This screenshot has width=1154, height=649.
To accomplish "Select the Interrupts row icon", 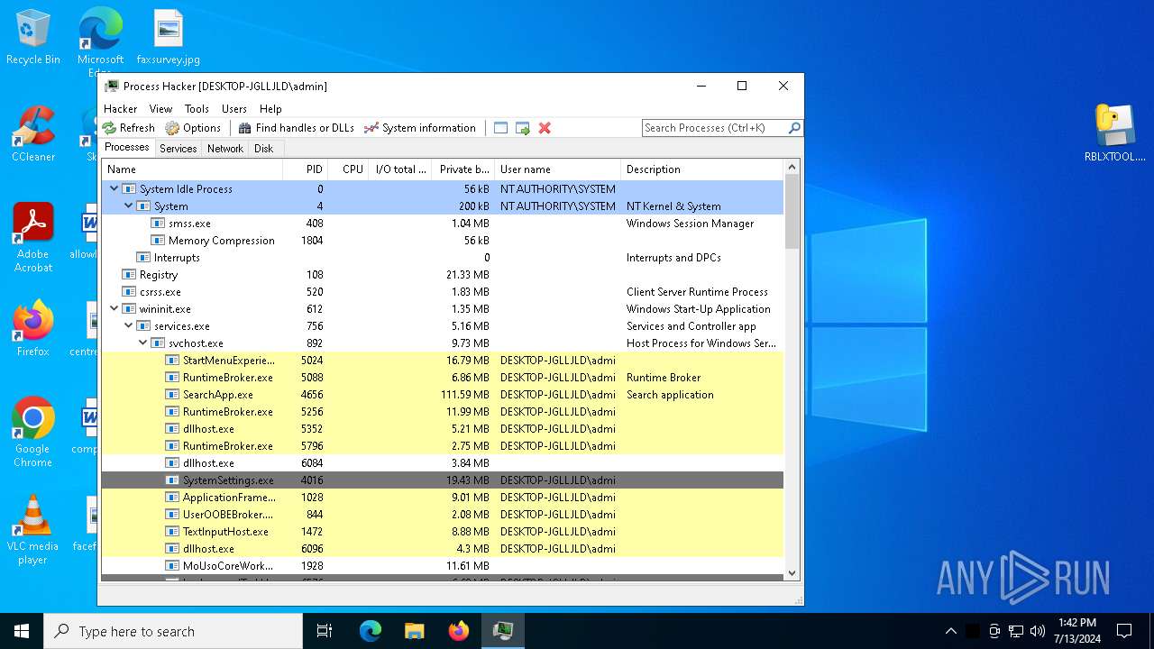I will tap(143, 258).
